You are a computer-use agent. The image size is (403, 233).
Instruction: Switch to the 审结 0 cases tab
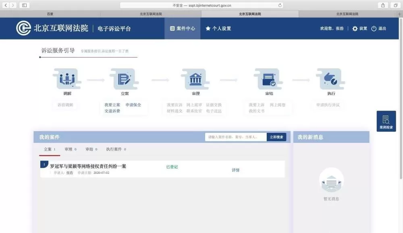pyautogui.click(x=91, y=149)
